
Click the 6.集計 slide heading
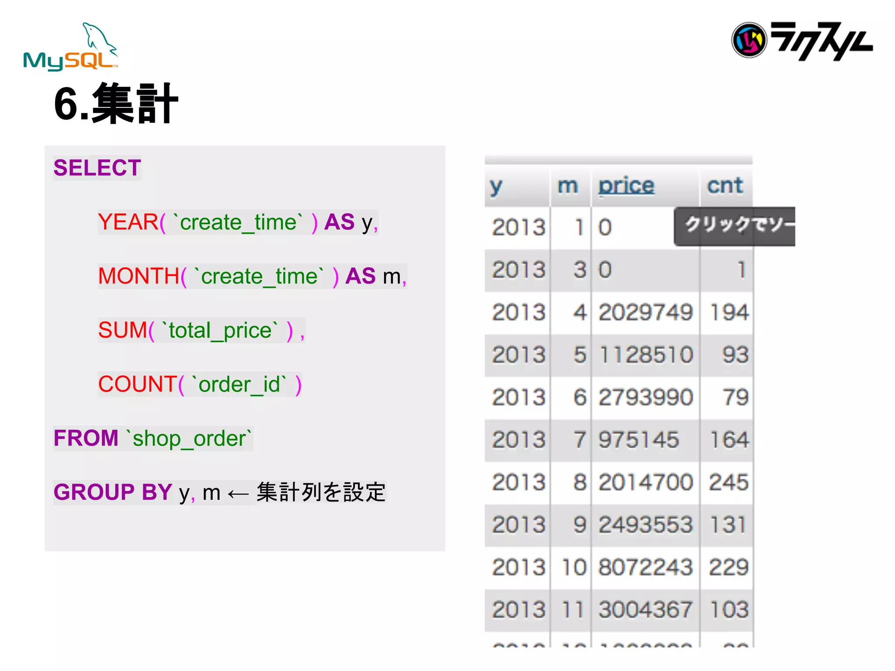[x=116, y=104]
